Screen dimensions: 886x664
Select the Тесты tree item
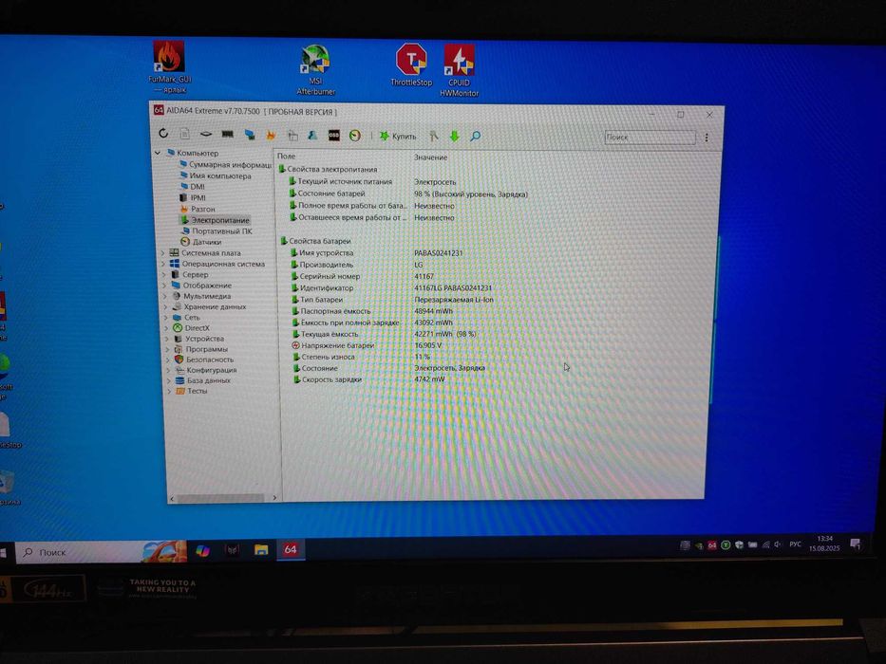[x=192, y=391]
